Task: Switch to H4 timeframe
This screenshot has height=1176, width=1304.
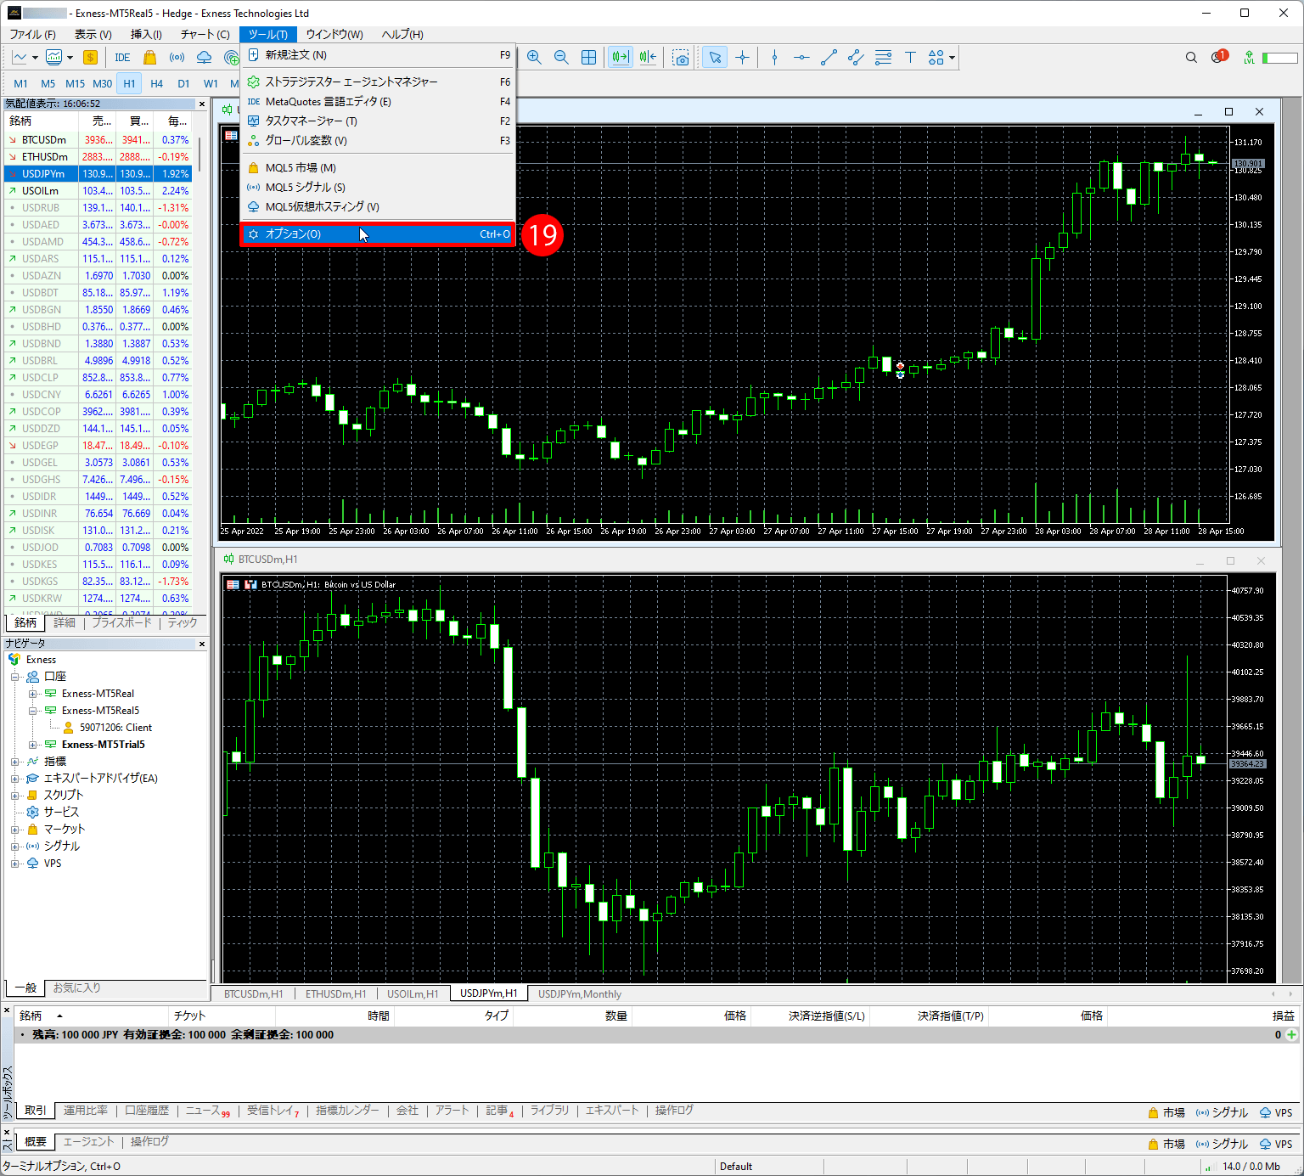Action: click(x=156, y=83)
